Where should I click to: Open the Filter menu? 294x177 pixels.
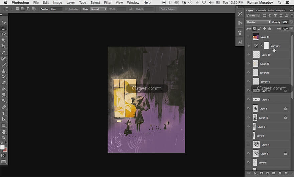point(108,2)
